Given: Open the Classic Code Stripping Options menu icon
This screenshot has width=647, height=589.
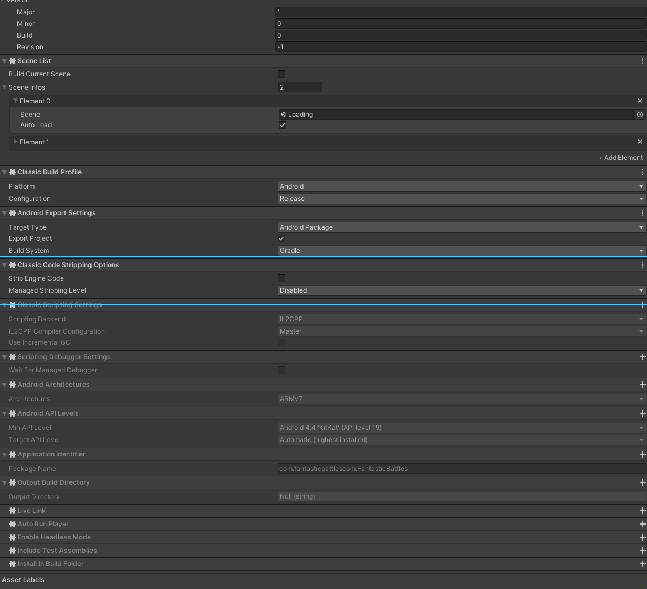Looking at the screenshot, I should point(643,265).
